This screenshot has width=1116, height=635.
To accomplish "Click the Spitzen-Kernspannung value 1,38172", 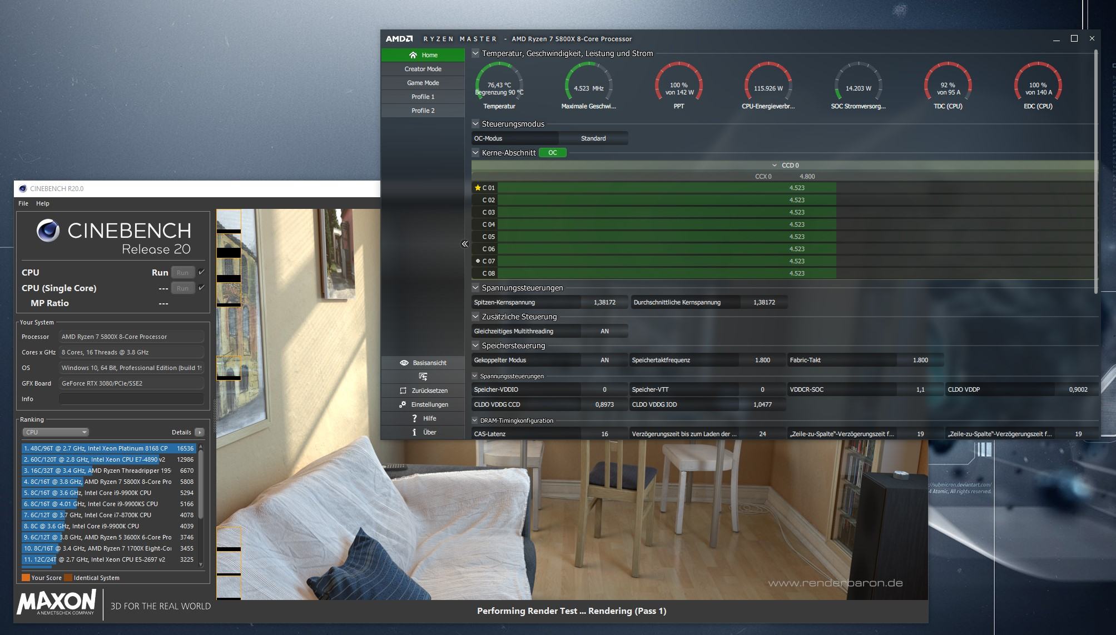I will click(x=604, y=302).
